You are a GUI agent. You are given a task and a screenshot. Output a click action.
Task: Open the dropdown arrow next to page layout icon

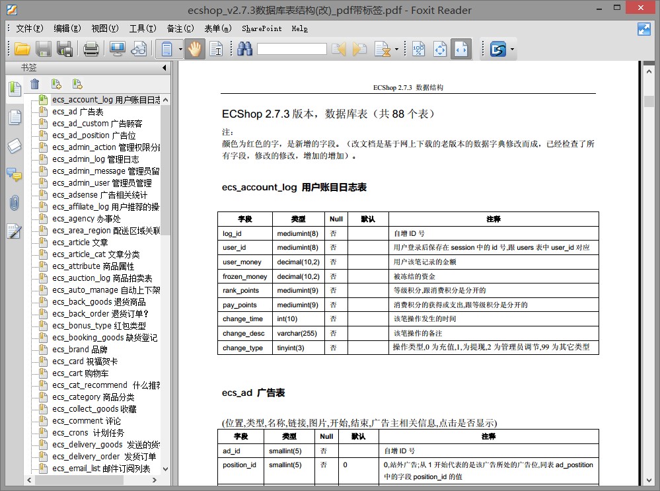point(180,50)
